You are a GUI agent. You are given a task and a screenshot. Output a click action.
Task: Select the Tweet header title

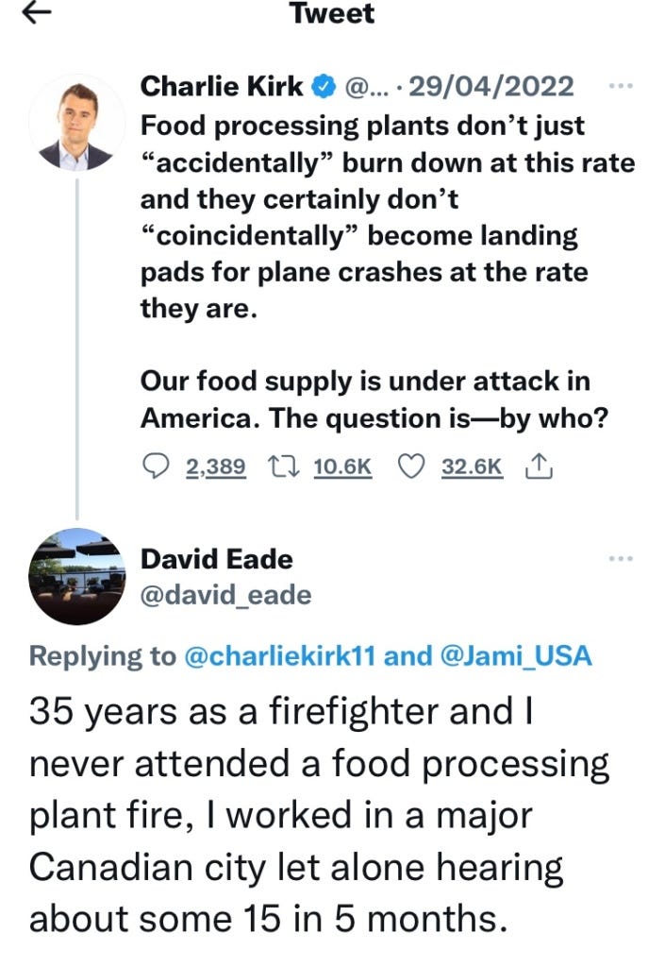coord(332,14)
